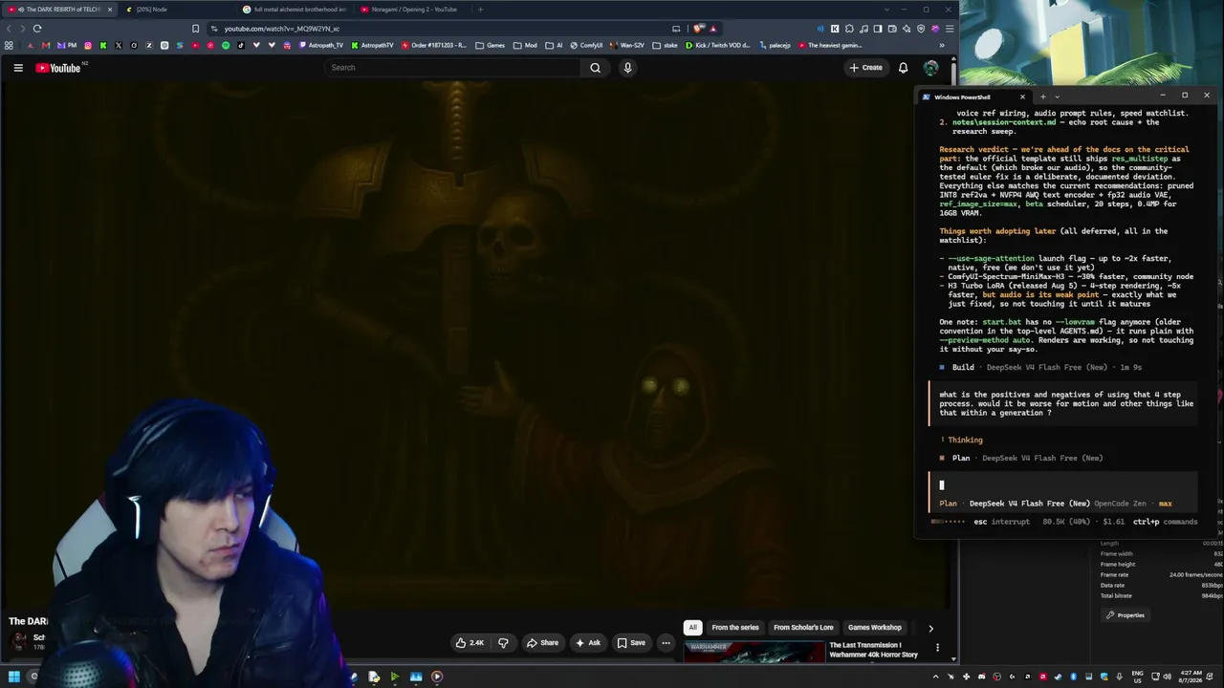
Task: Show hidden bookmarks with the overflow chevron
Action: pyautogui.click(x=942, y=45)
